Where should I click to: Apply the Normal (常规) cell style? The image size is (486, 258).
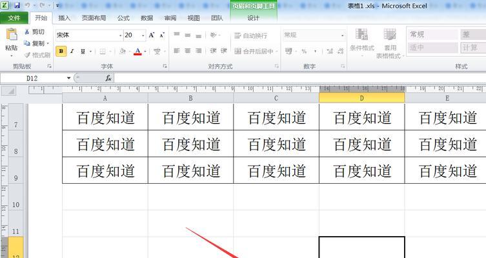point(432,34)
